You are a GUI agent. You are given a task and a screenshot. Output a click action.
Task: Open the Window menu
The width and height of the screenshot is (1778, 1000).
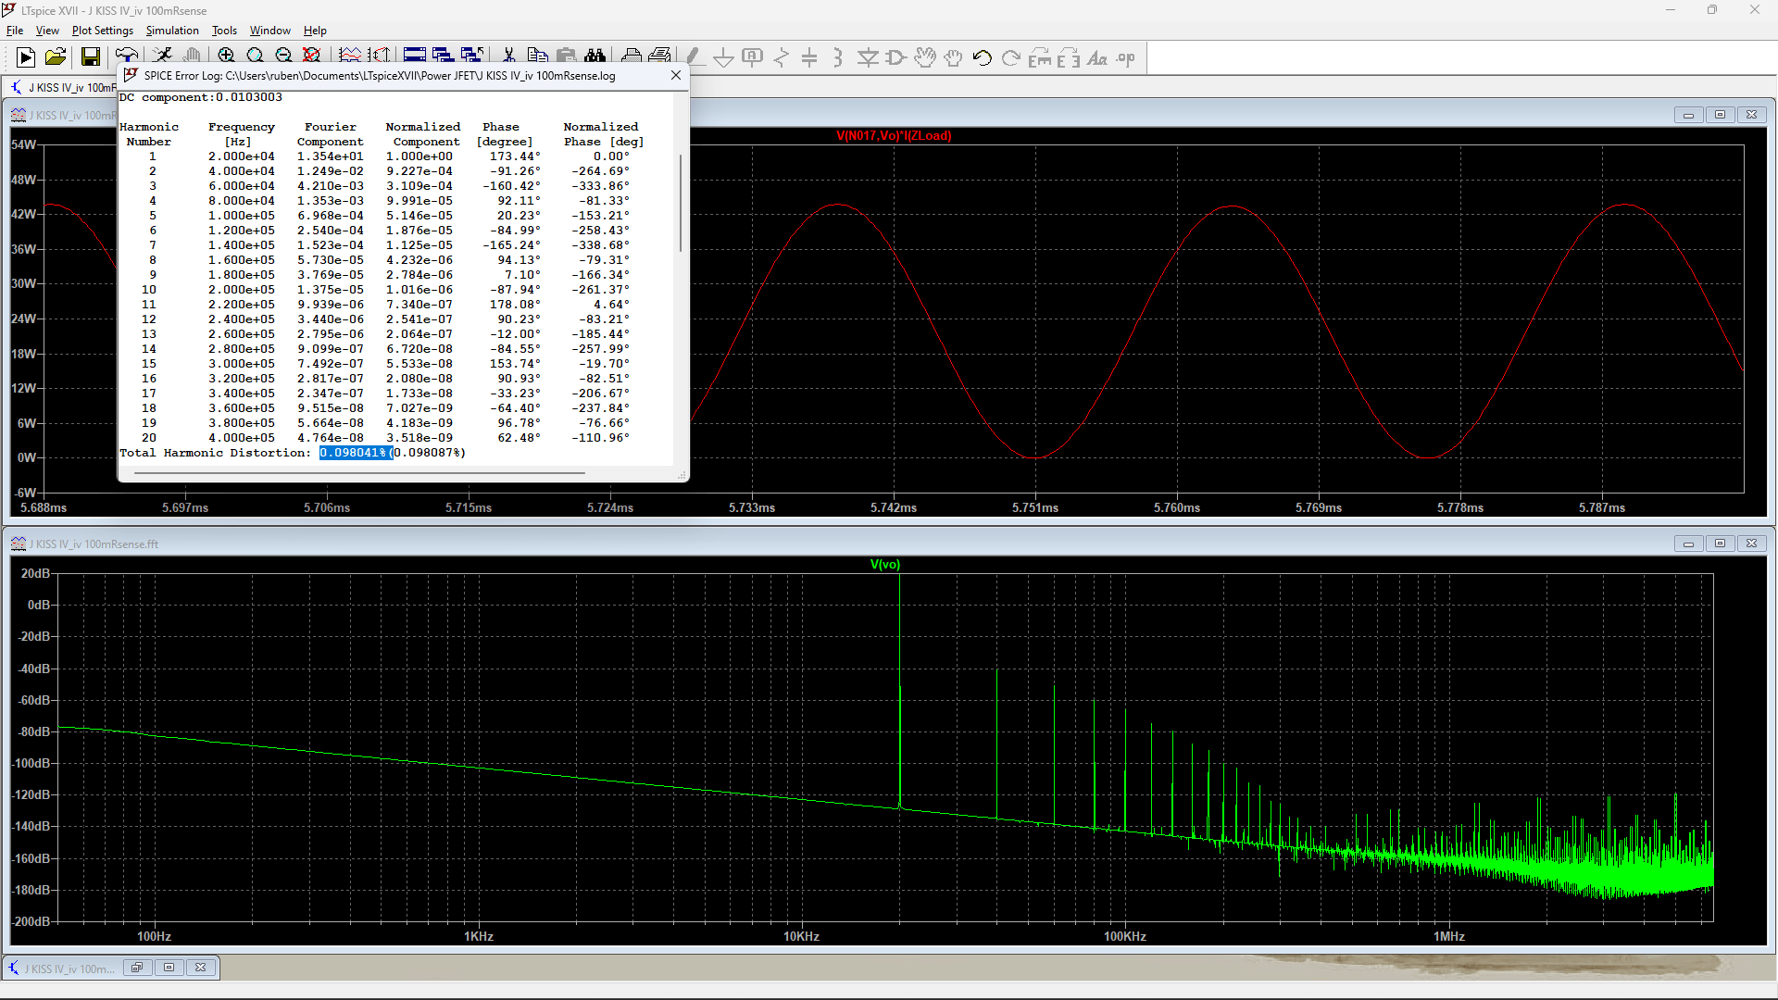(269, 31)
